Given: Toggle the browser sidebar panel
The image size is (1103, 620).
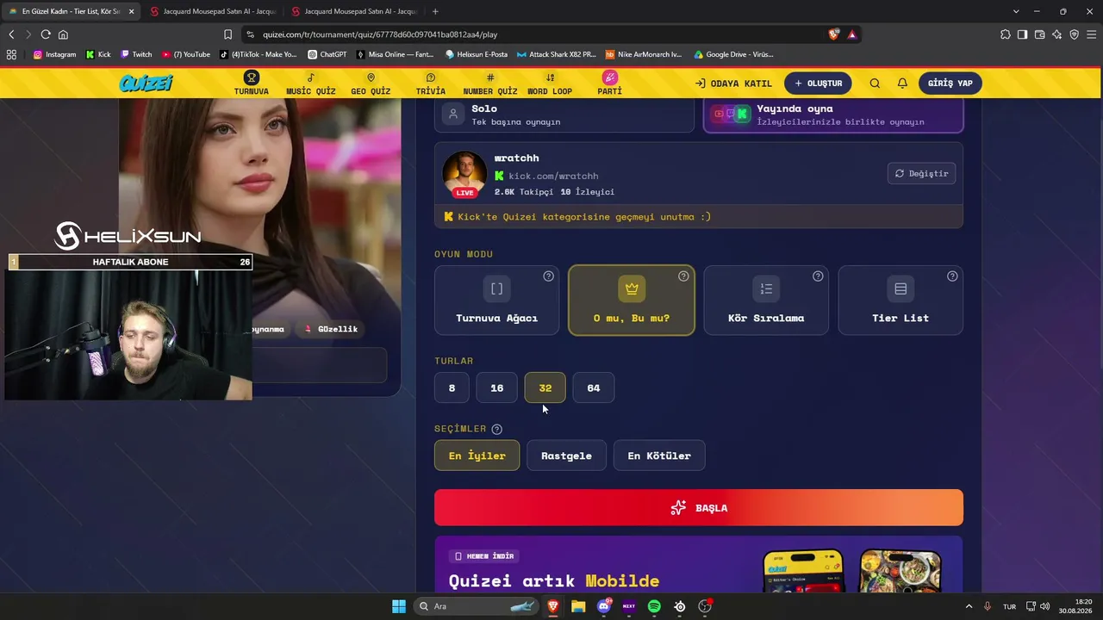Looking at the screenshot, I should (1022, 34).
